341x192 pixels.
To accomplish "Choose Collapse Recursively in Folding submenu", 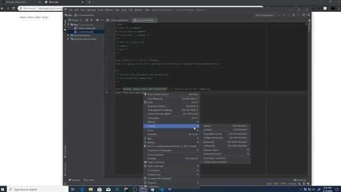I will (x=225, y=138).
